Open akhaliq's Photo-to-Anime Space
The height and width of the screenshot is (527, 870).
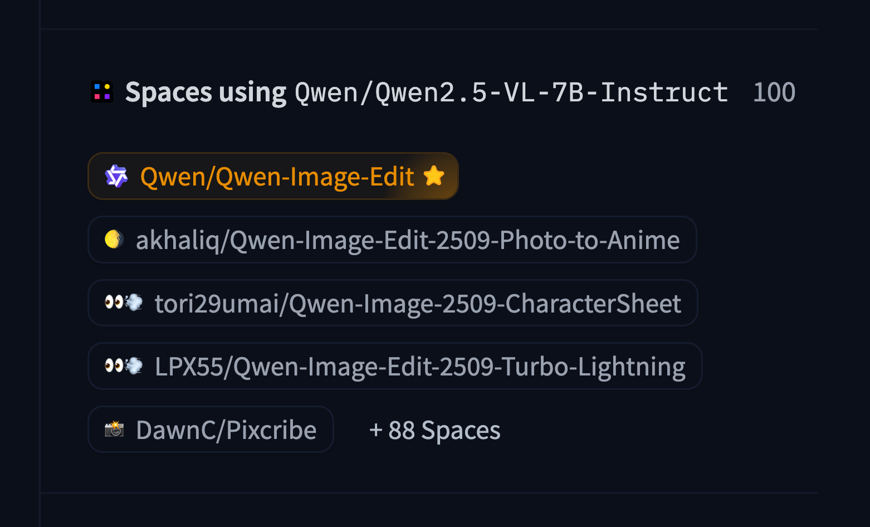[407, 240]
